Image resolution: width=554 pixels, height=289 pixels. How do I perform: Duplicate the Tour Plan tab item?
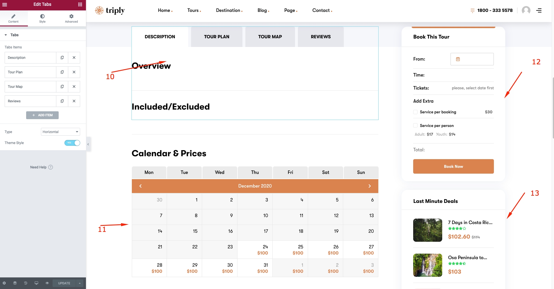[x=62, y=72]
